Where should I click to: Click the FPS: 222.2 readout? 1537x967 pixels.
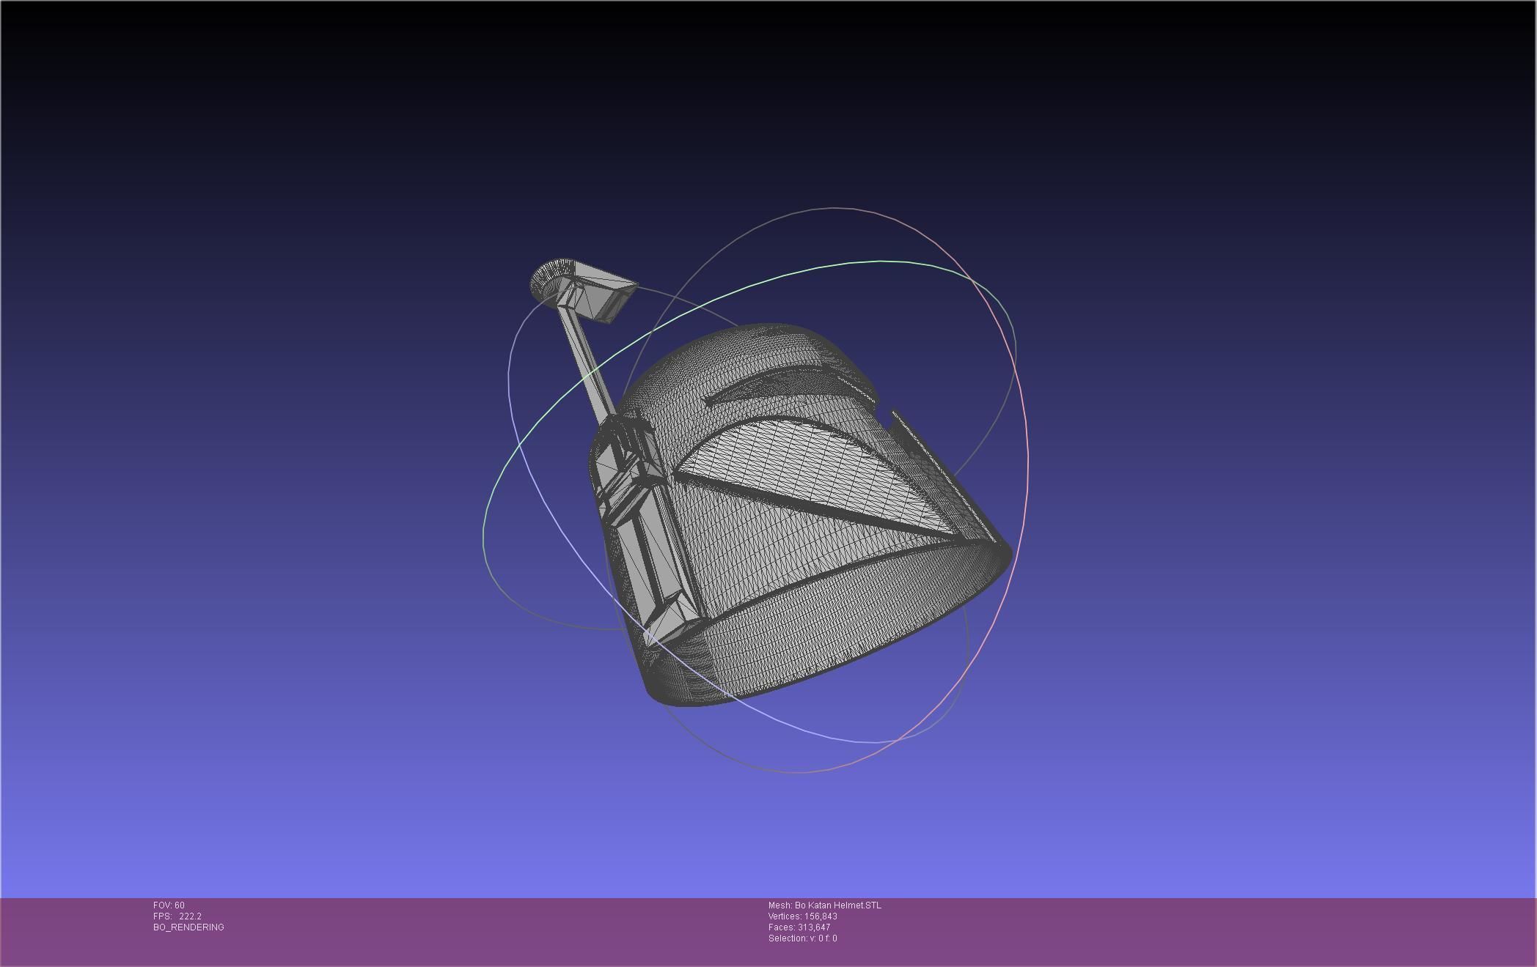[x=177, y=916]
